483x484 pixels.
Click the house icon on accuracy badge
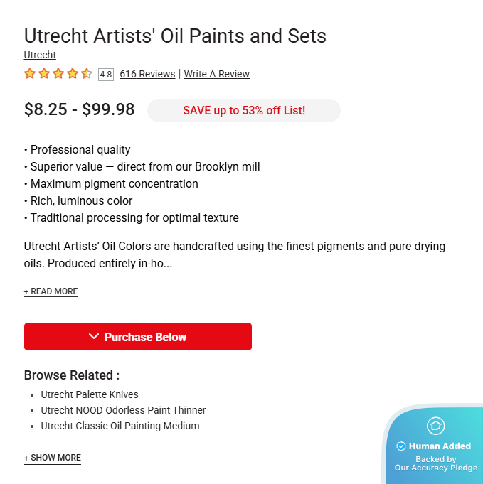point(435,426)
